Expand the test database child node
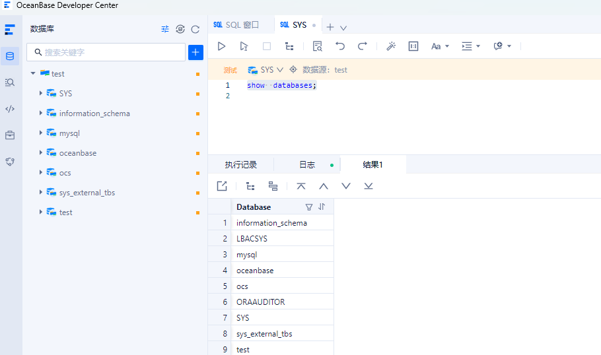The width and height of the screenshot is (601, 355). (x=41, y=212)
